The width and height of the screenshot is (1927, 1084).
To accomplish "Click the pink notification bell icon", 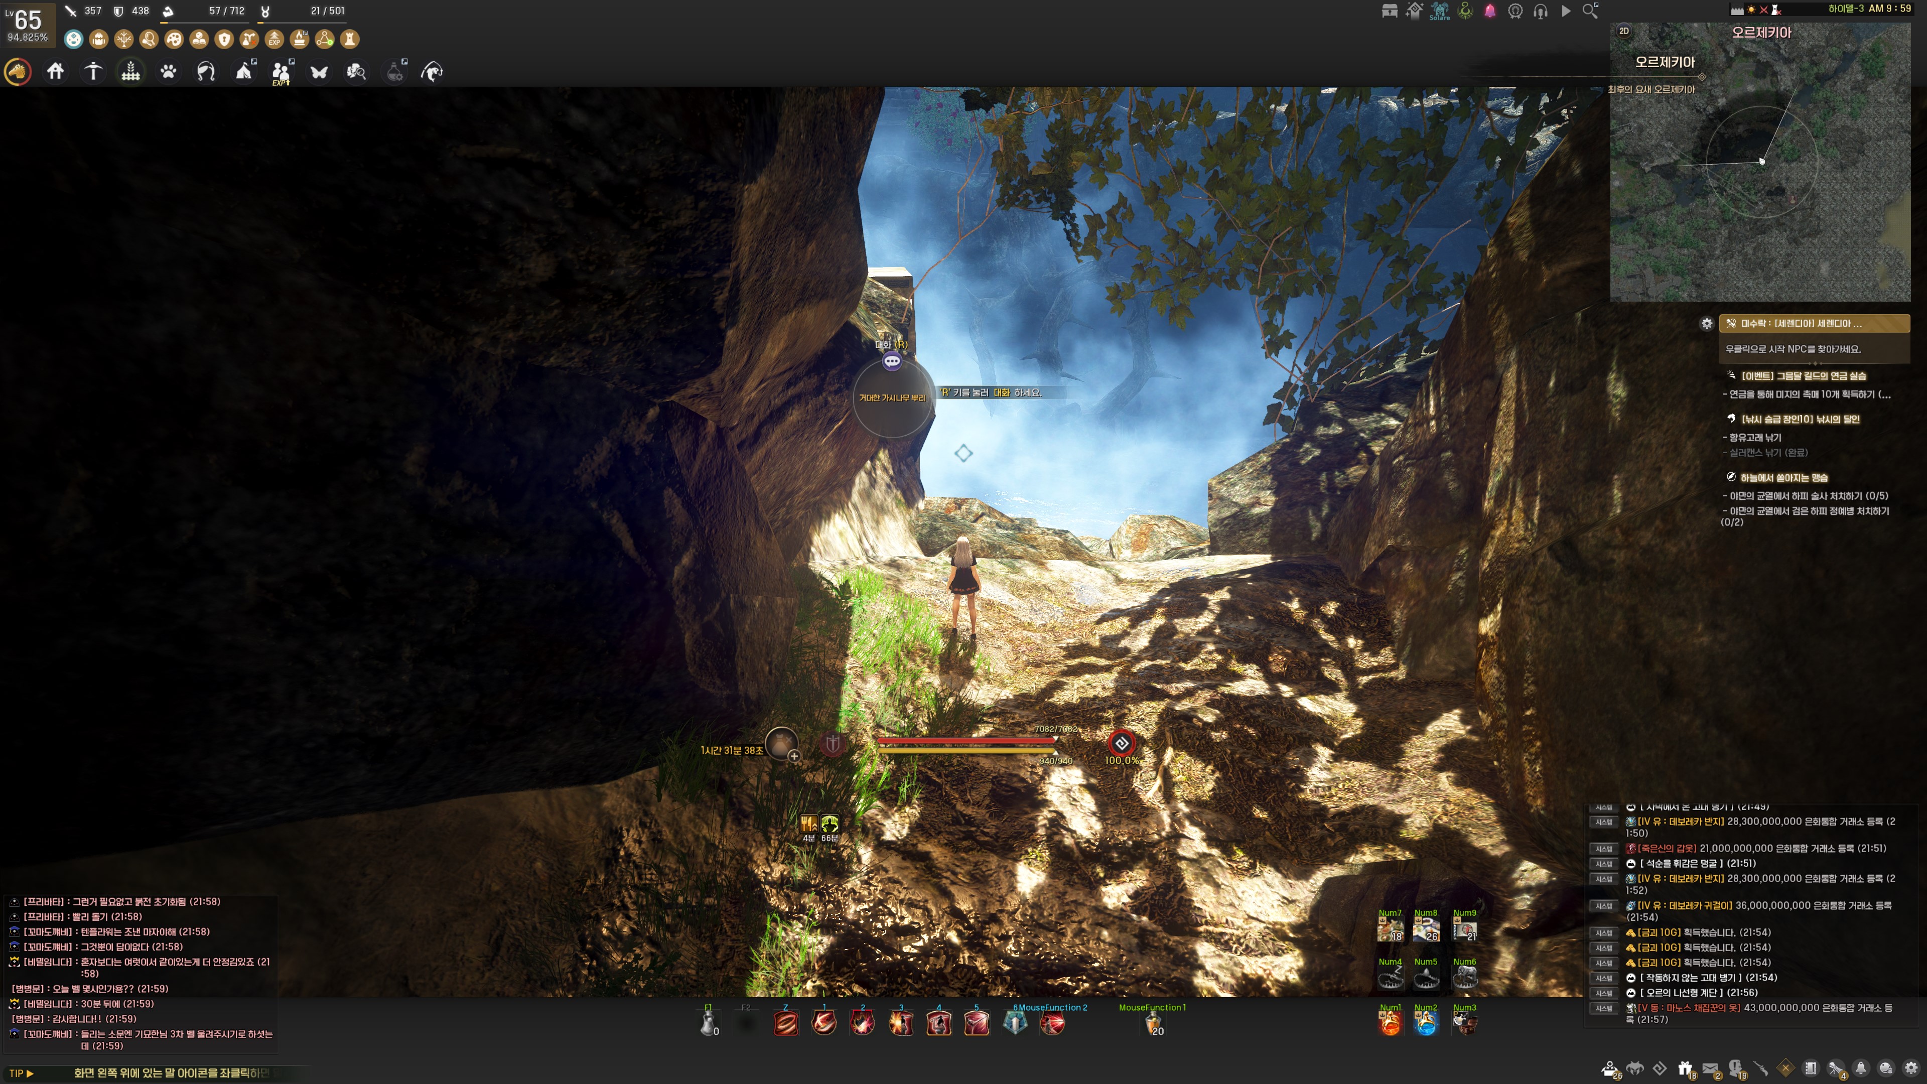I will 1490,11.
